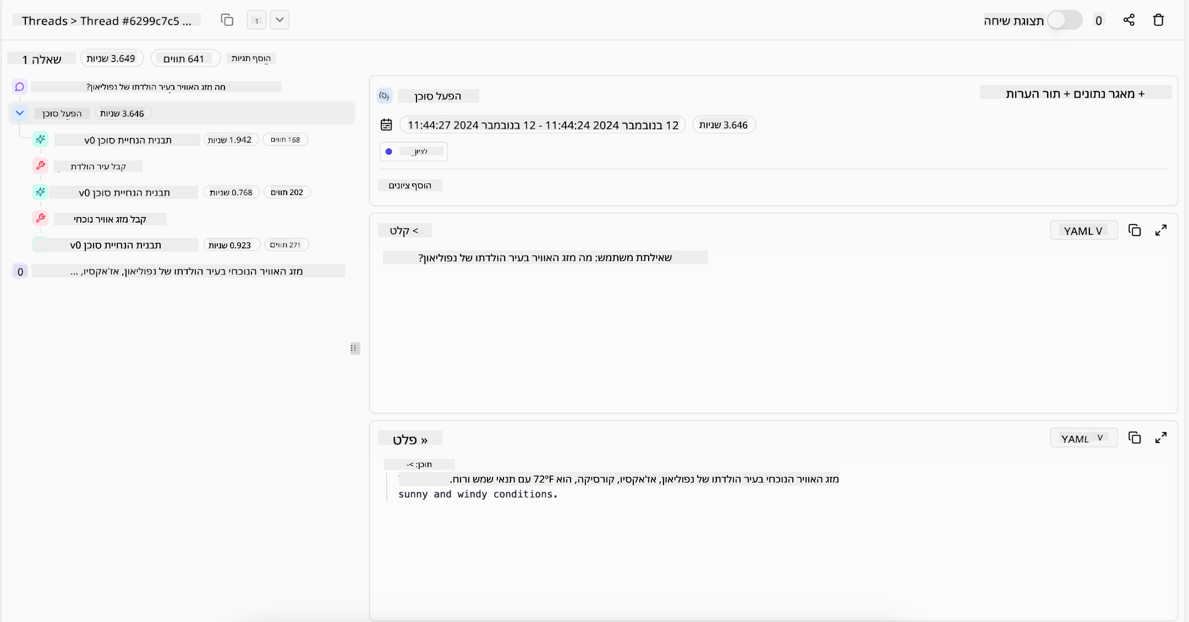
Task: Toggle the תצוגת שיחה conversation view switch
Action: click(x=1064, y=20)
